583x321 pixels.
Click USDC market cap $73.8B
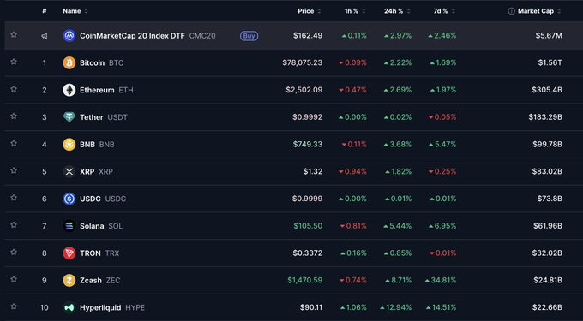click(x=550, y=199)
